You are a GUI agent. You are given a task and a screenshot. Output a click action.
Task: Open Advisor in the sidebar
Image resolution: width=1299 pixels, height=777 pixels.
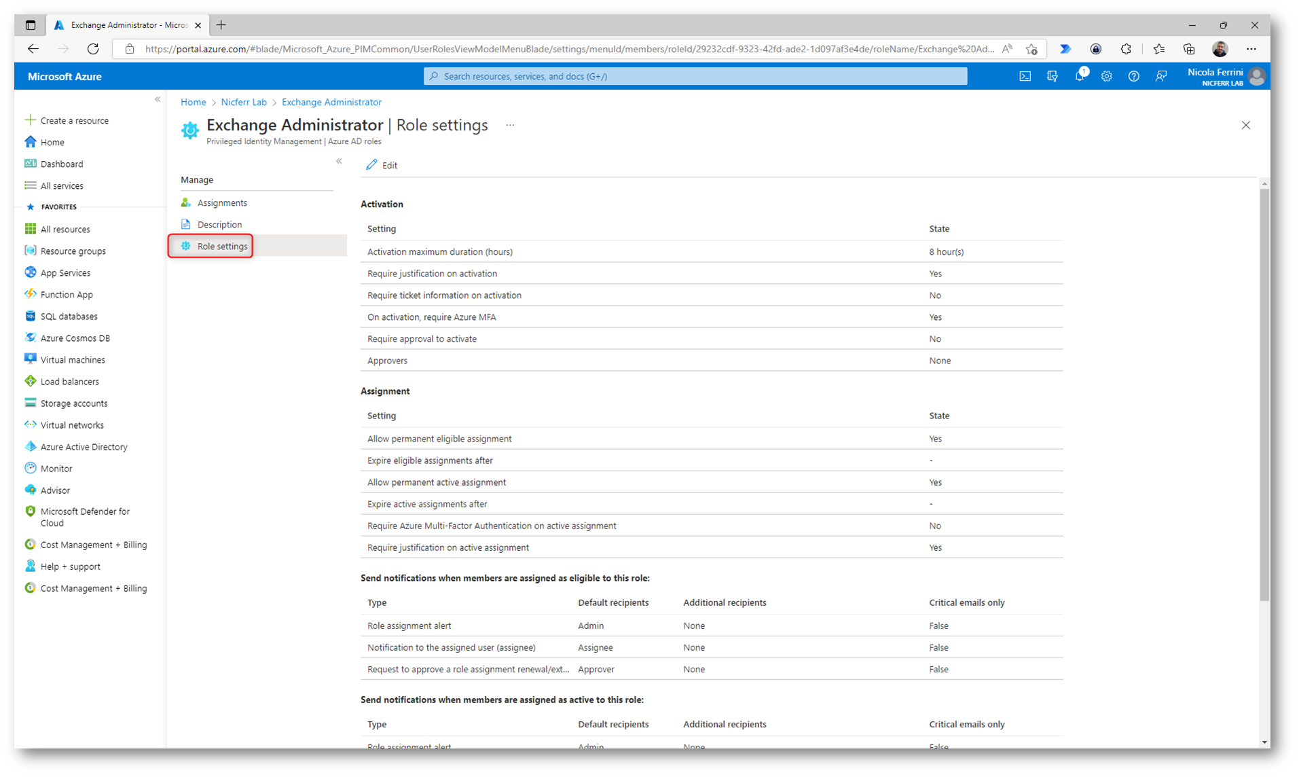pyautogui.click(x=55, y=490)
